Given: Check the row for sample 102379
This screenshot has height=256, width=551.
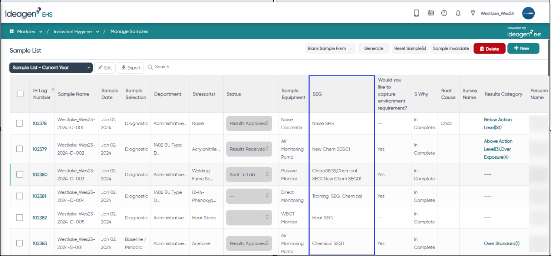Looking at the screenshot, I should click(20, 149).
